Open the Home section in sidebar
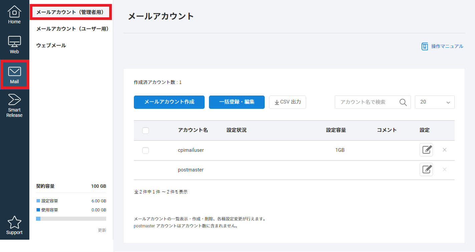This screenshot has width=475, height=252. pyautogui.click(x=14, y=15)
